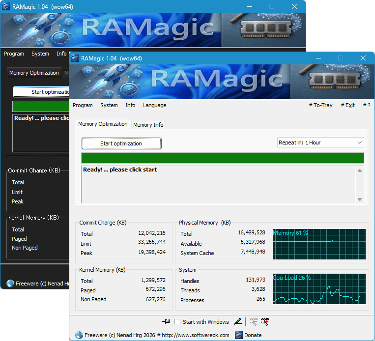Image resolution: width=375 pixels, height=341 pixels.
Task: Click System Cache value 7,448,948
Action: tap(253, 252)
